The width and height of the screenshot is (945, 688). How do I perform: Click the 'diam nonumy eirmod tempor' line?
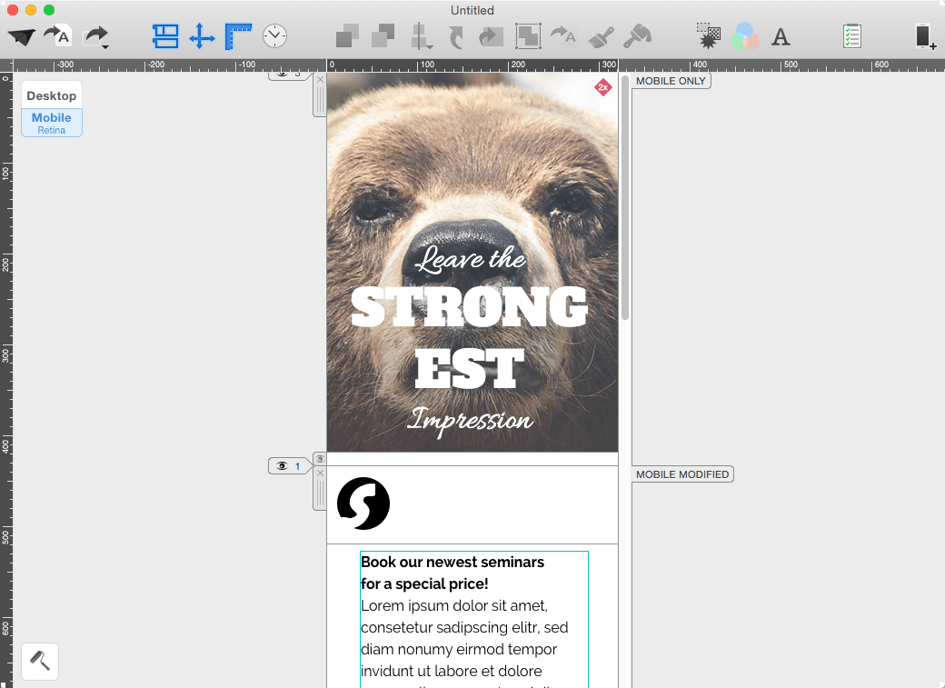459,650
